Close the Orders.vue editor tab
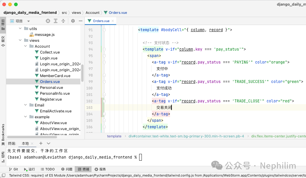Screen dimensions: 306x178 point(113,21)
